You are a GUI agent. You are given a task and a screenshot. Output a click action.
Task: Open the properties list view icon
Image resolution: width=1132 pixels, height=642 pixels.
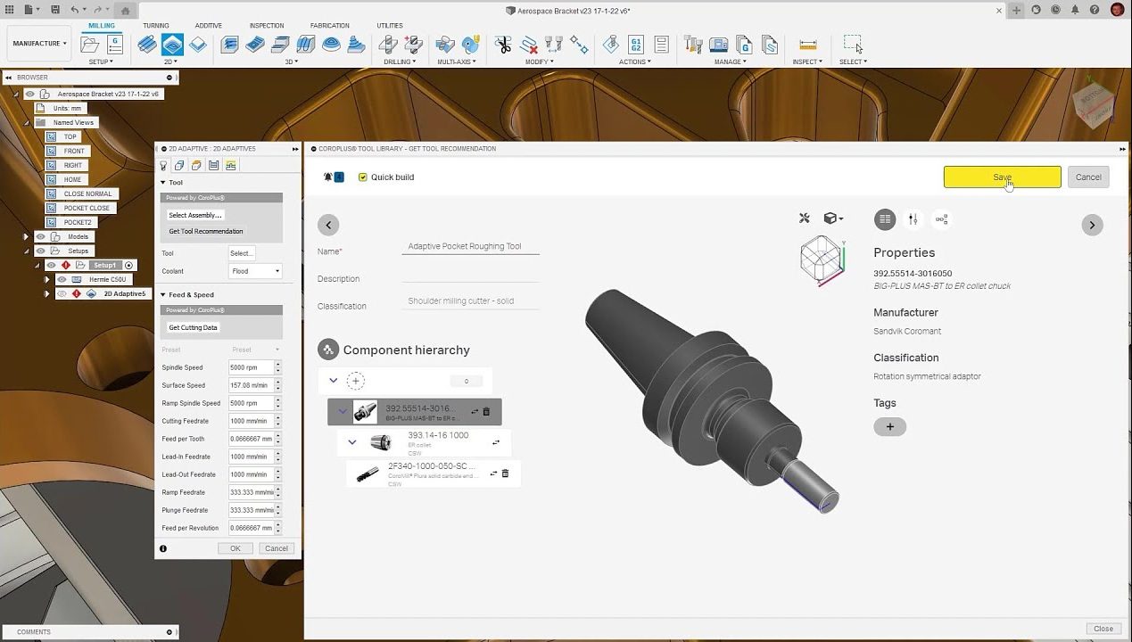884,219
